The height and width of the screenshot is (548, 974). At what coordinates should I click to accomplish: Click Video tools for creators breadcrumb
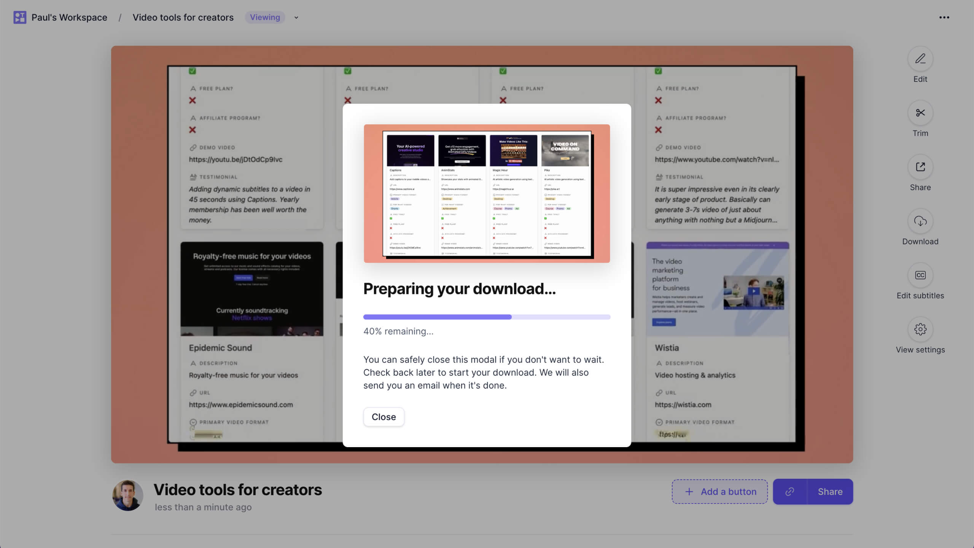pyautogui.click(x=183, y=18)
